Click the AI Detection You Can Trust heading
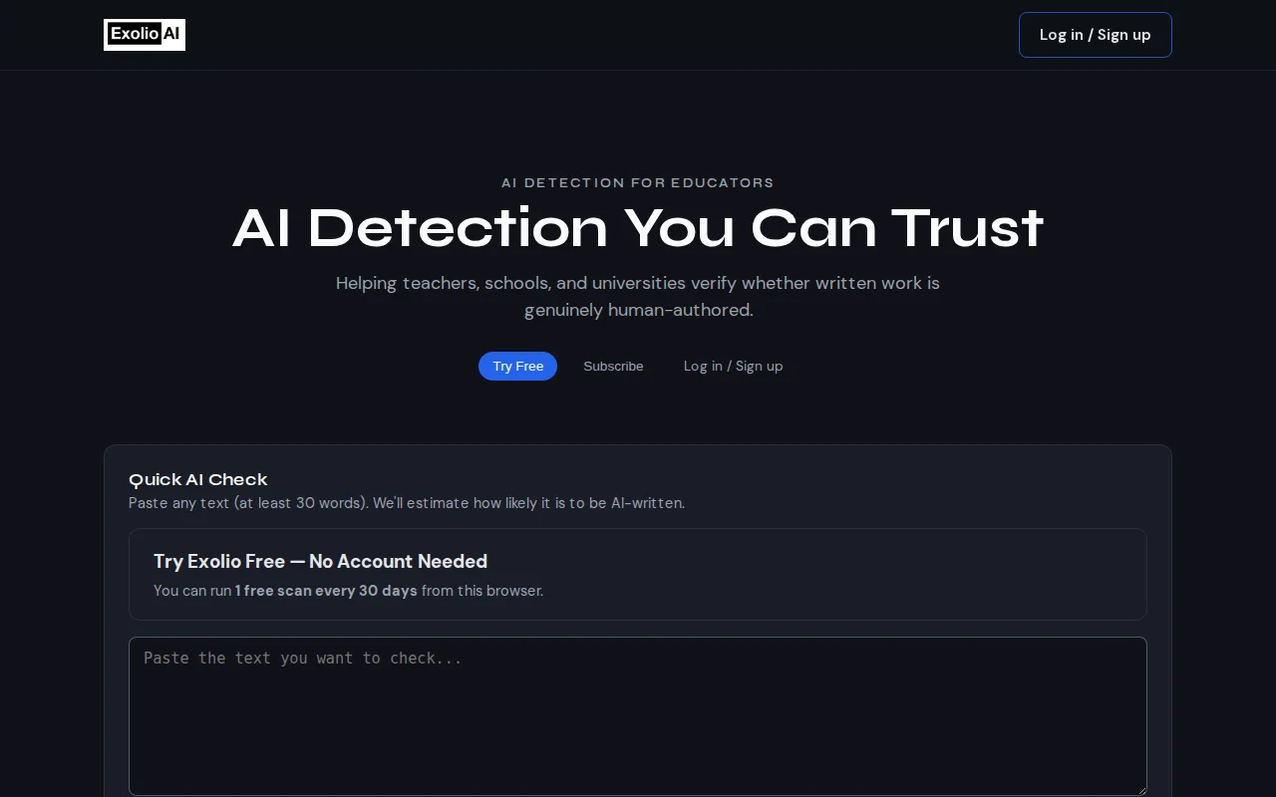 638,228
